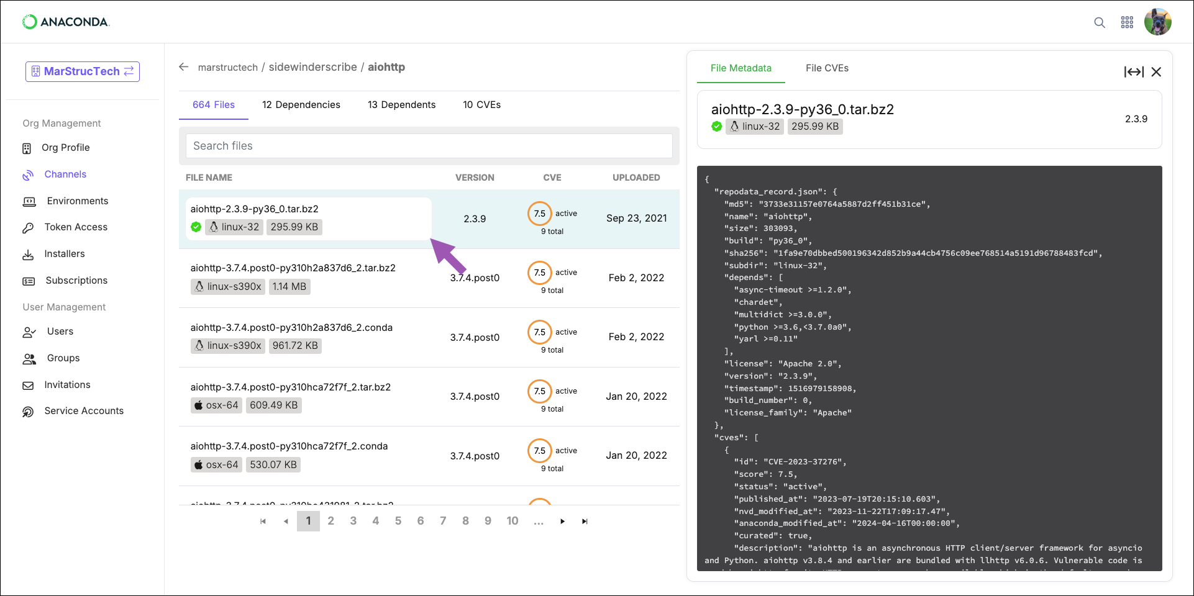The height and width of the screenshot is (596, 1194).
Task: Select file aiohttp-2.3.9-py36_0.tar.bz2 in the list
Action: pyautogui.click(x=254, y=209)
